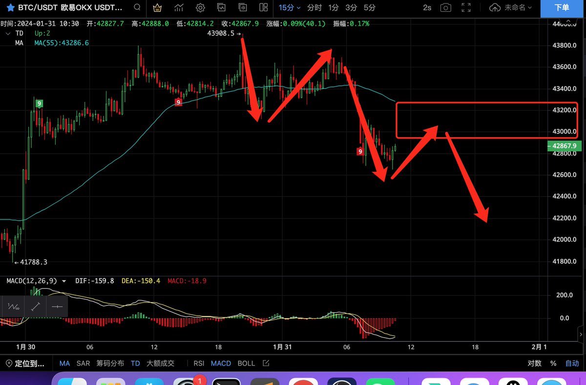
Task: Change the split-screen layout icon
Action: 264,8
